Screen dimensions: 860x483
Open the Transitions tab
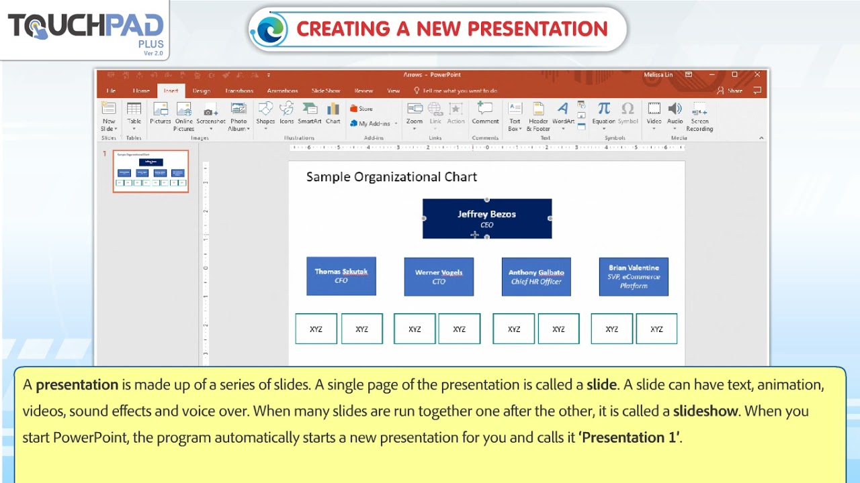pos(239,91)
